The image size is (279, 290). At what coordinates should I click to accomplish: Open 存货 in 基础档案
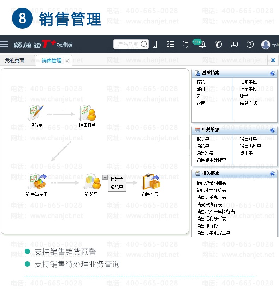click(201, 82)
